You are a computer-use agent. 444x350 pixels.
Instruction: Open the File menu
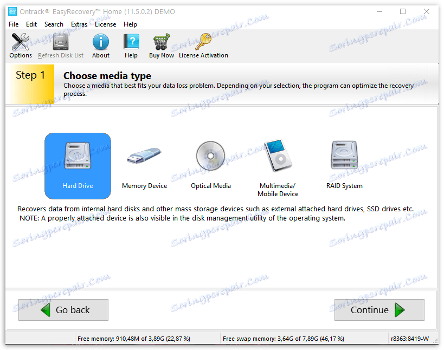pos(12,24)
